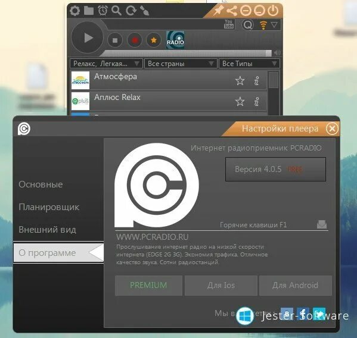This screenshot has height=338, width=357.
Task: Refresh station list with circular arrow icon
Action: click(x=131, y=11)
